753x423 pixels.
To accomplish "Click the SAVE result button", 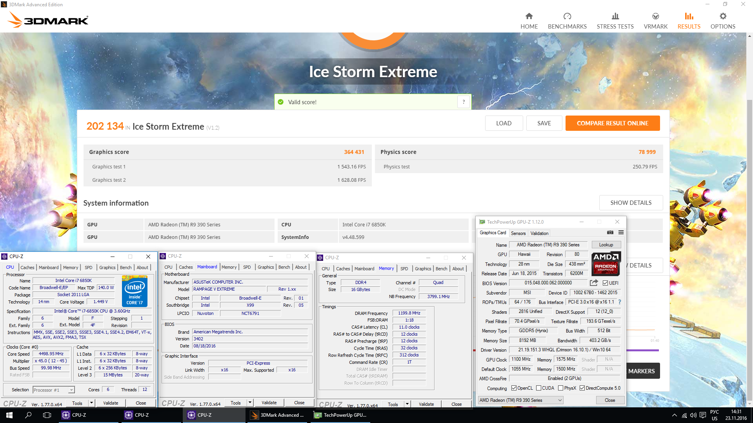I will (544, 123).
